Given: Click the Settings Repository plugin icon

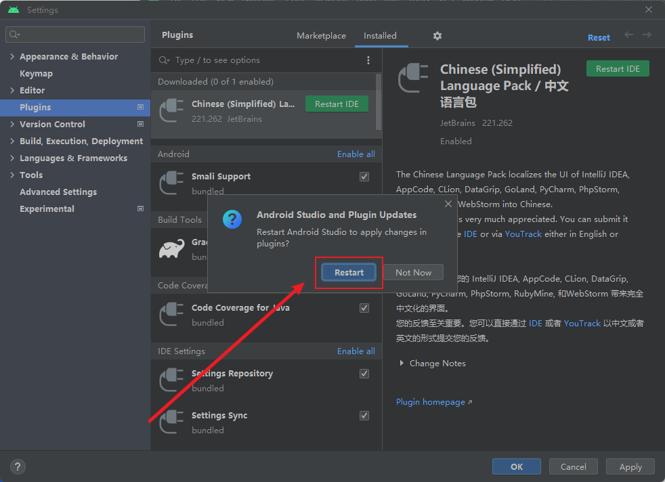Looking at the screenshot, I should coord(171,380).
